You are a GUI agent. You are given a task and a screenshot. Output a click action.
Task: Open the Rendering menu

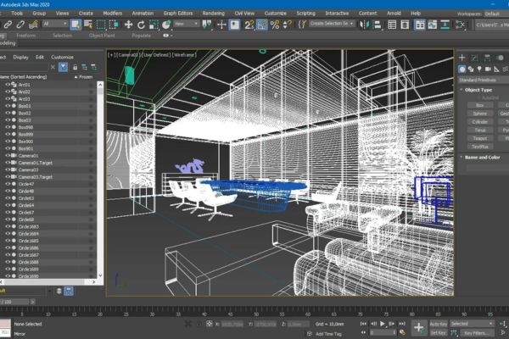coord(213,14)
